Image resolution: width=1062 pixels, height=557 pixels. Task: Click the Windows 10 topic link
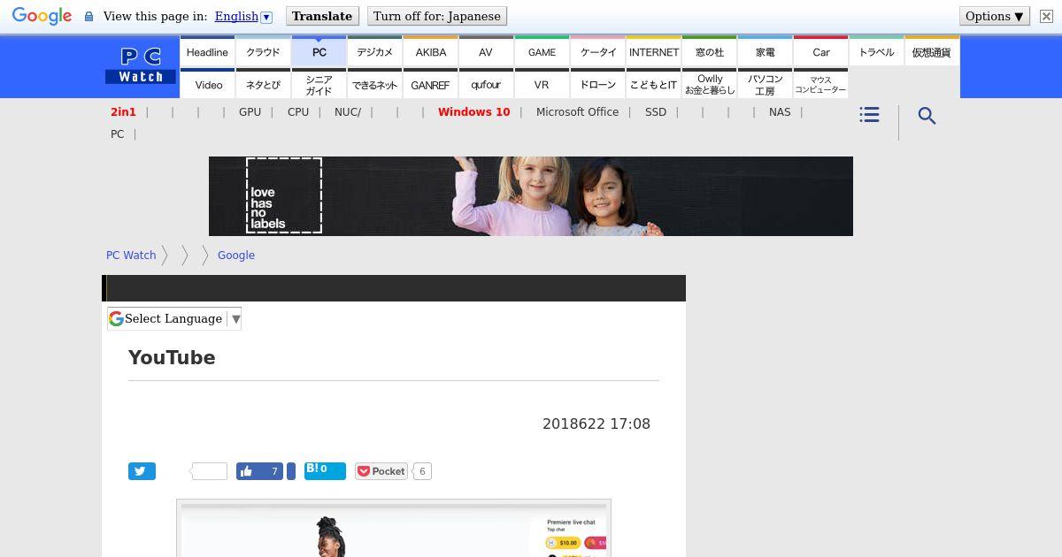pos(474,112)
